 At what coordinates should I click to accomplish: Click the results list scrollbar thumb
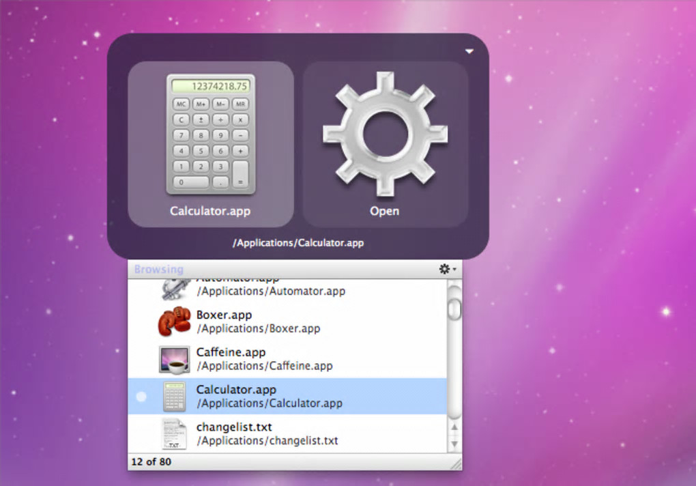pyautogui.click(x=454, y=309)
